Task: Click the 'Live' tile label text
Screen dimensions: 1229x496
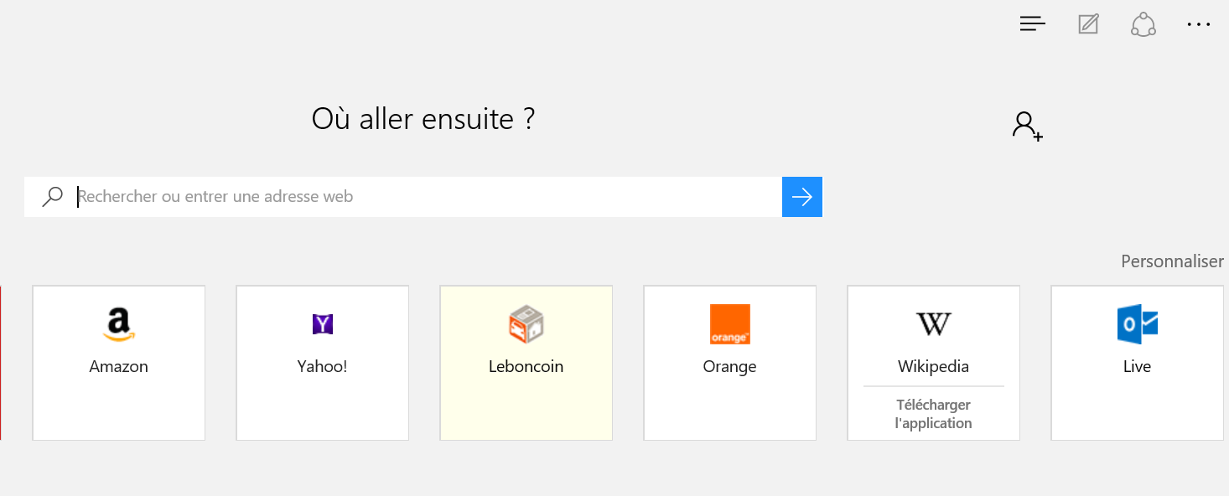Action: 1137,367
